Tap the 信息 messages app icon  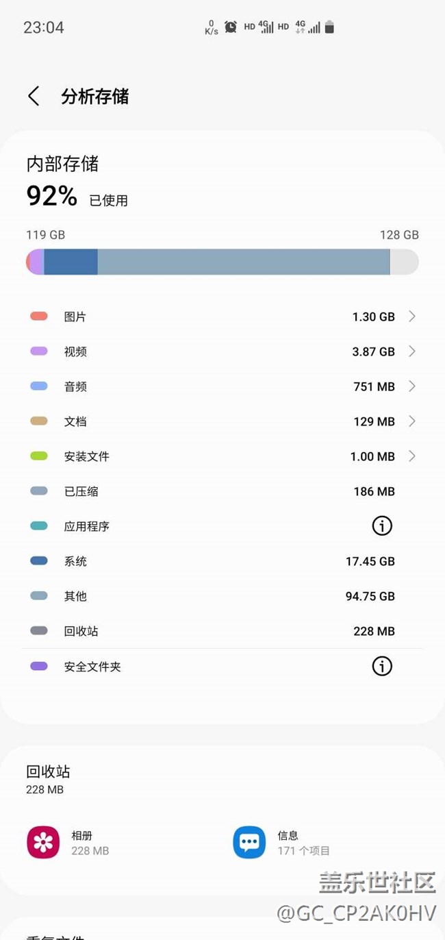click(249, 842)
